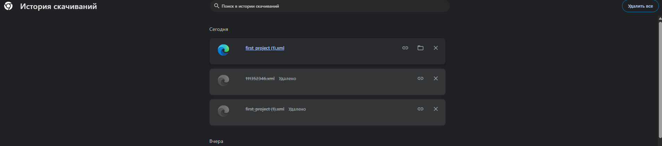Click the scrollbar up arrow at the top
662x146 pixels.
coord(660,19)
